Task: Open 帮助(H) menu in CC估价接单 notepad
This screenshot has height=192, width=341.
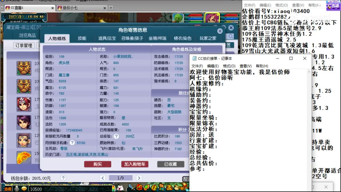Action: [x=262, y=66]
